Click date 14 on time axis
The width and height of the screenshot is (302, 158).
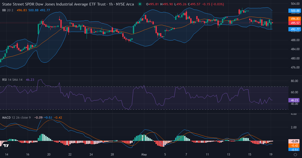(x=7, y=154)
